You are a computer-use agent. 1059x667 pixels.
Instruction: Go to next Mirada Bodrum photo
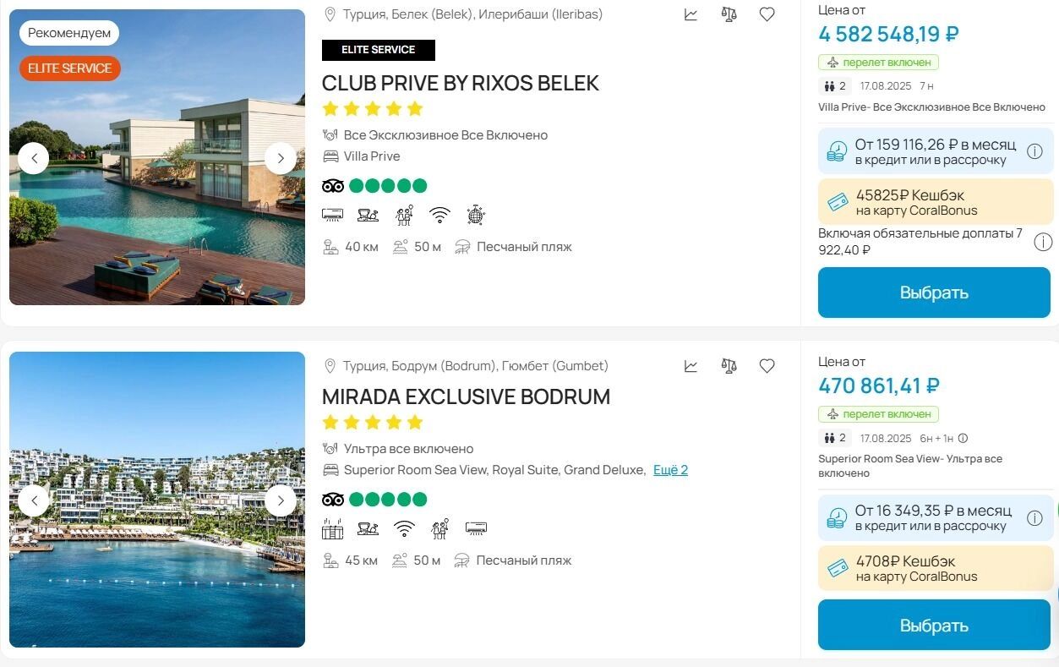click(281, 500)
